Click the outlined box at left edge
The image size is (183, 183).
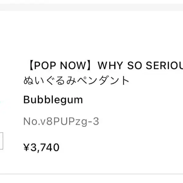click(2, 141)
